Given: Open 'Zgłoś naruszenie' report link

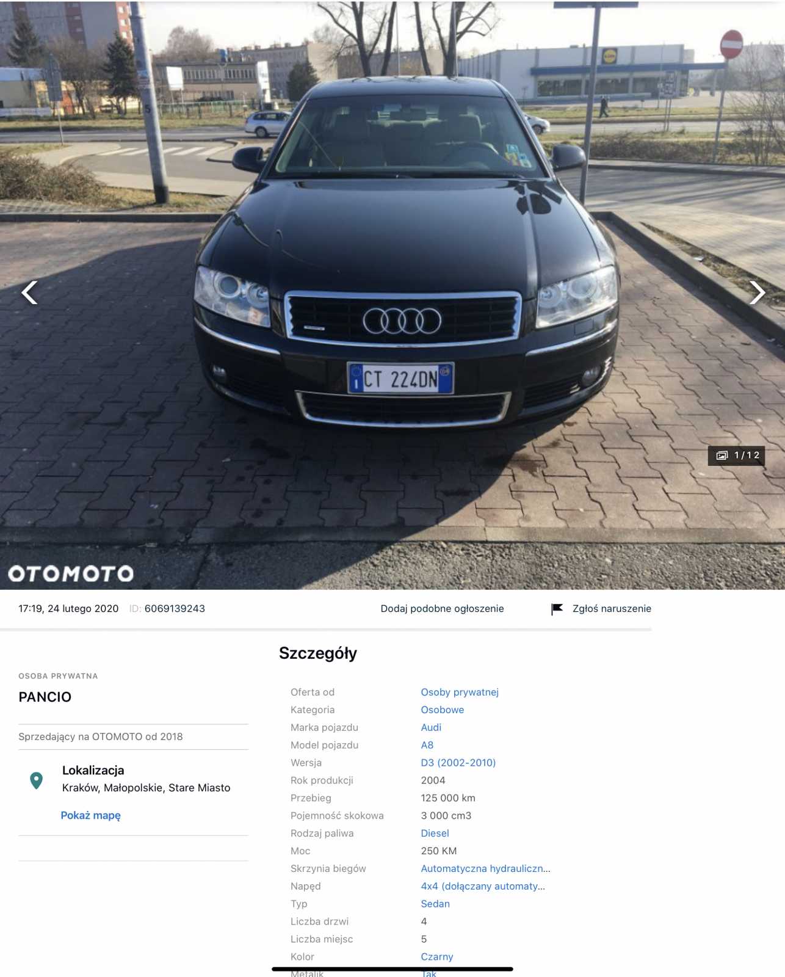Looking at the screenshot, I should [x=612, y=609].
